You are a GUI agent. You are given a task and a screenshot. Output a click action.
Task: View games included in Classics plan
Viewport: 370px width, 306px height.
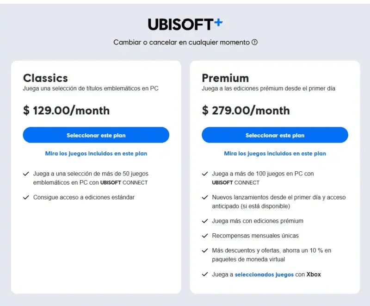tap(96, 153)
